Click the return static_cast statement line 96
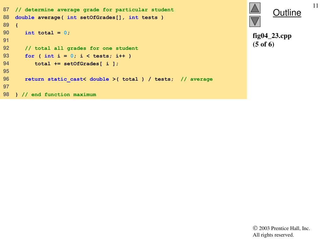 tap(99, 79)
